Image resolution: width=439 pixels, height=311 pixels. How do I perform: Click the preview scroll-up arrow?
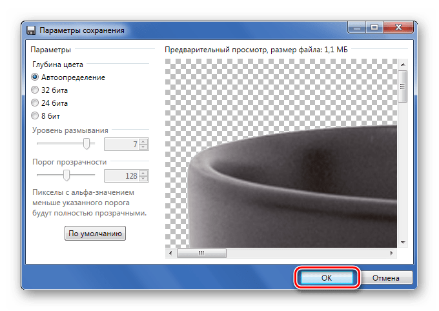coord(403,65)
